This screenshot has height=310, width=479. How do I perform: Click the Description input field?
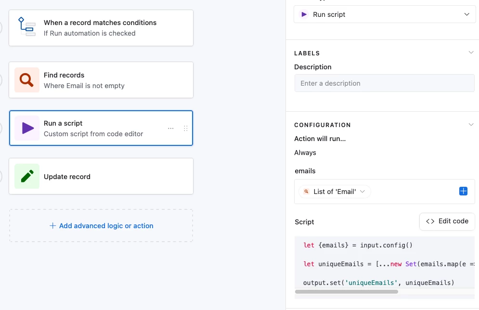[384, 83]
